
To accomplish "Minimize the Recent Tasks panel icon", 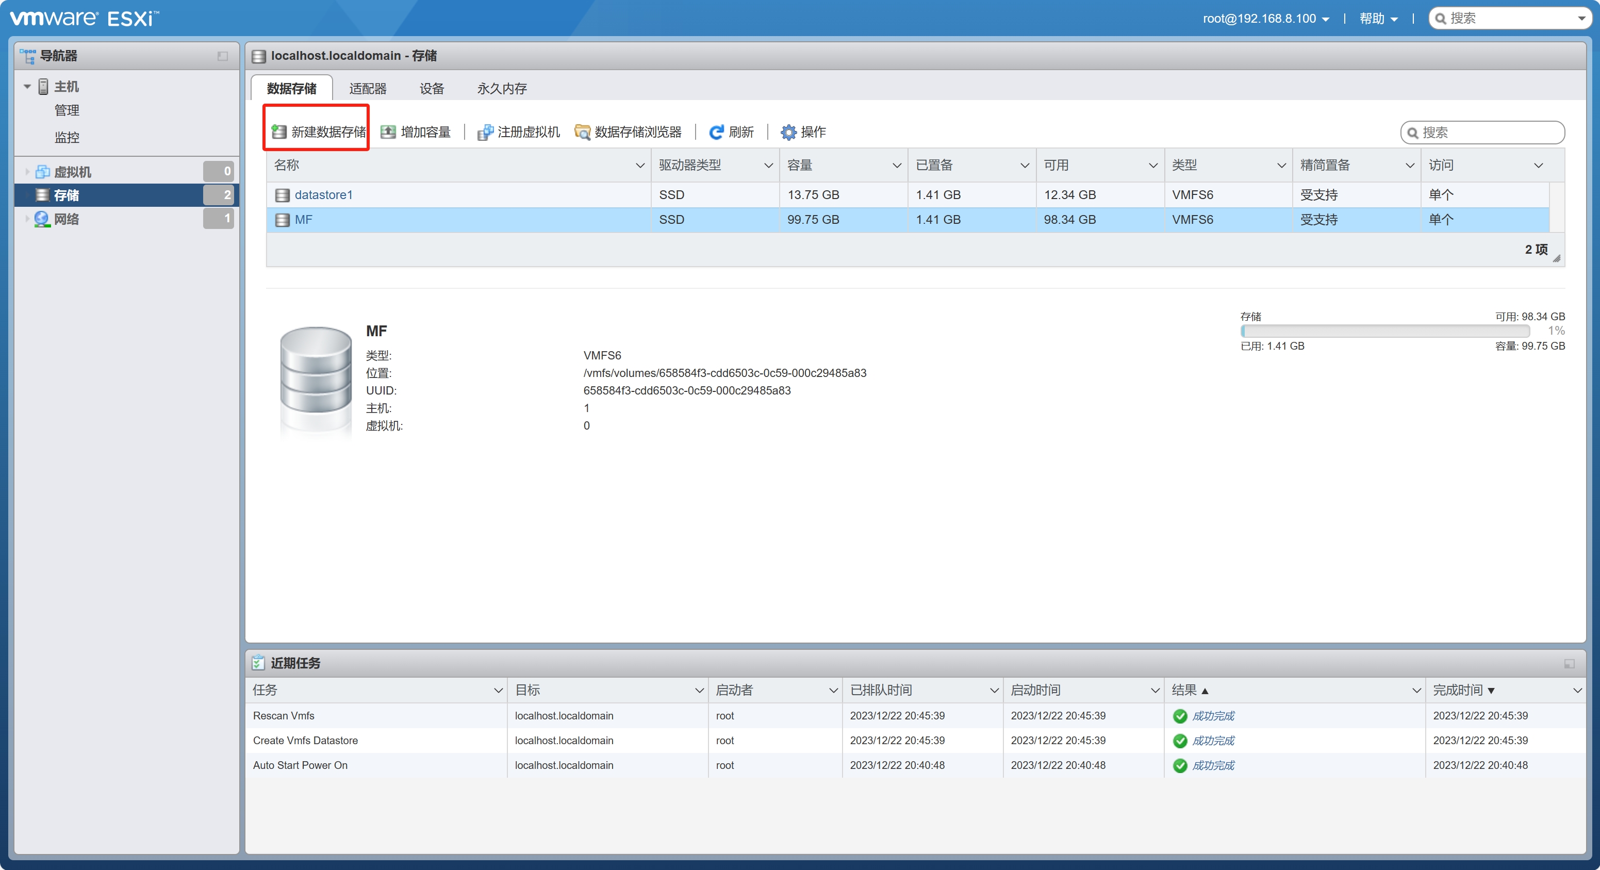I will 1569,664.
